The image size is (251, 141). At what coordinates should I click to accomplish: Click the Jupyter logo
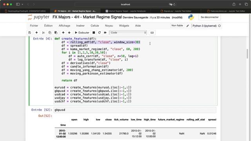tap(38, 17)
